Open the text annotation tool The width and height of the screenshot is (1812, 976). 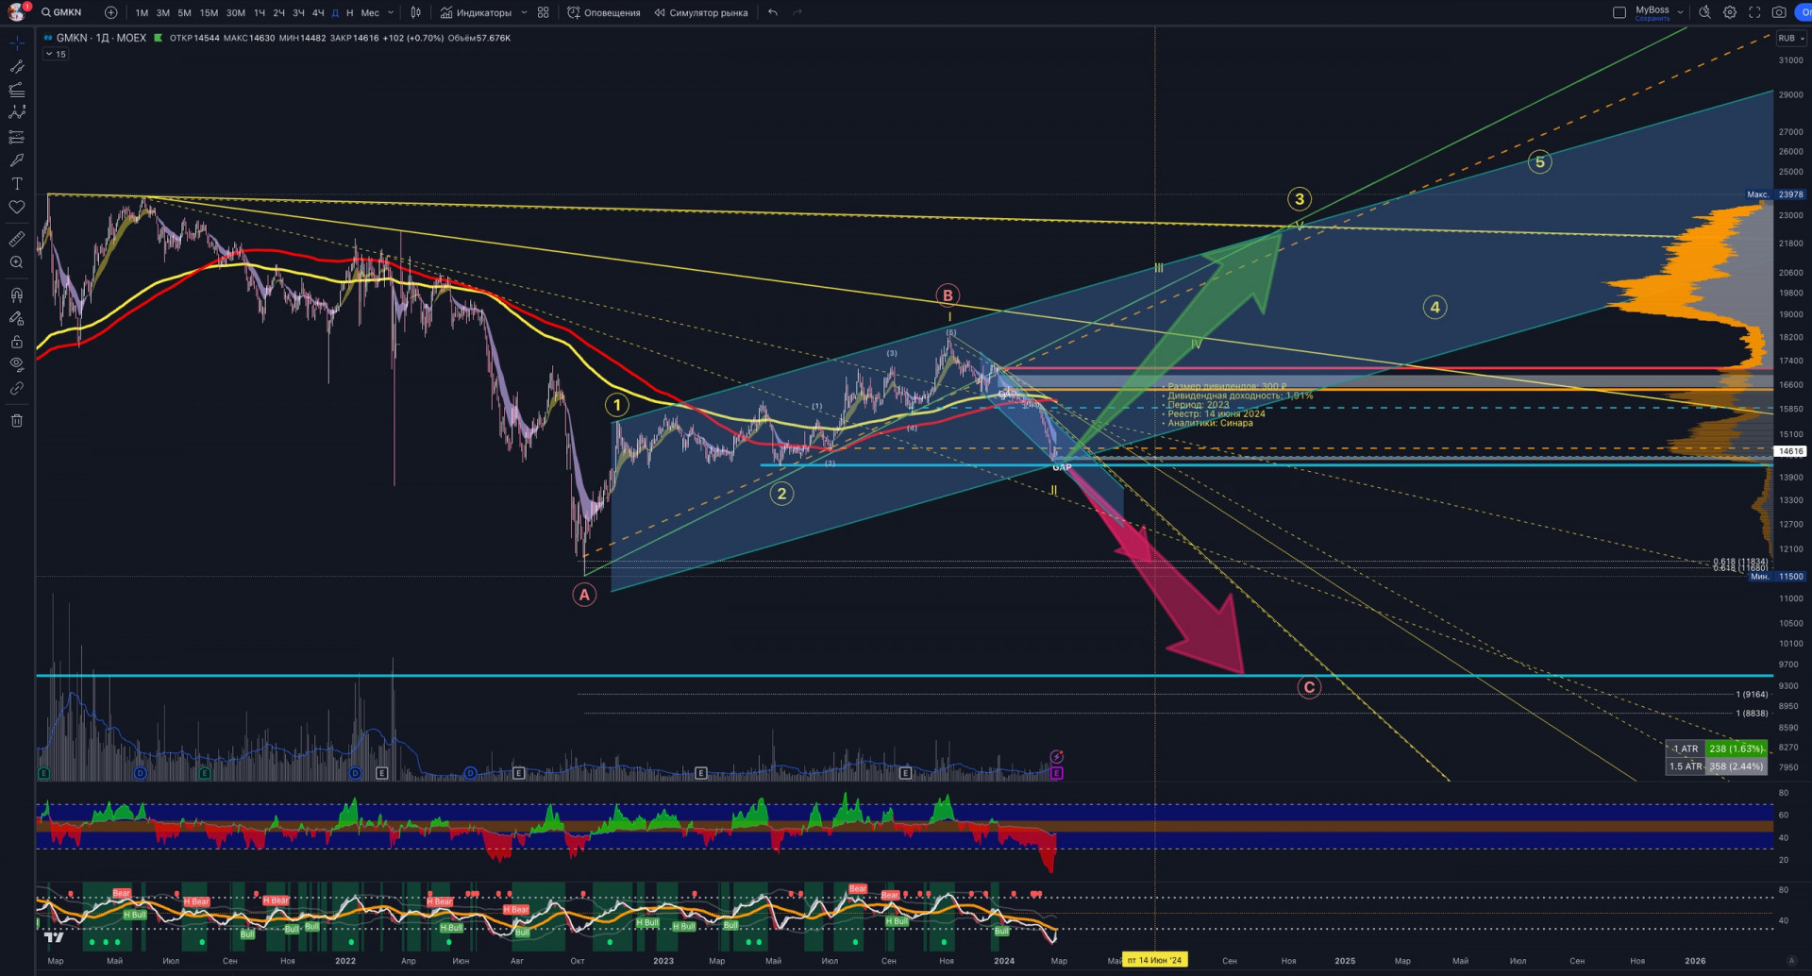click(17, 184)
